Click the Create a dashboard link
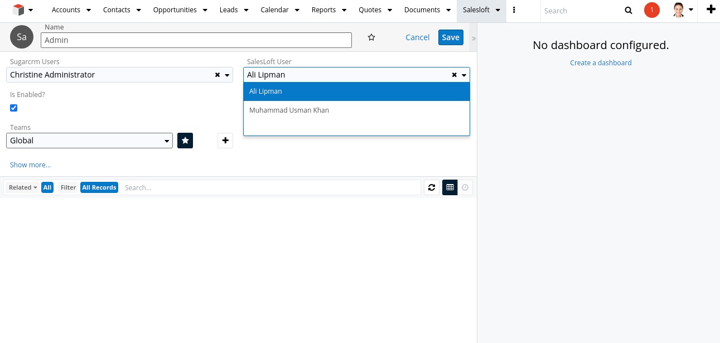Image resolution: width=720 pixels, height=343 pixels. click(x=601, y=63)
